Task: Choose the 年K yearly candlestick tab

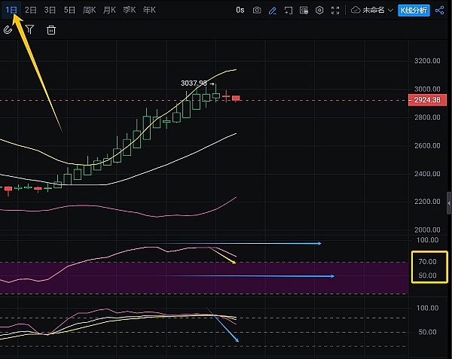Action: 149,11
